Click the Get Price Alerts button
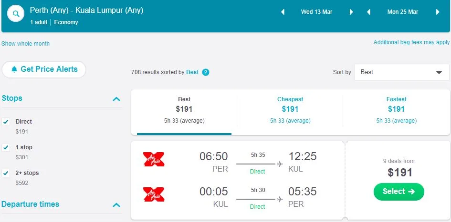 click(x=44, y=69)
